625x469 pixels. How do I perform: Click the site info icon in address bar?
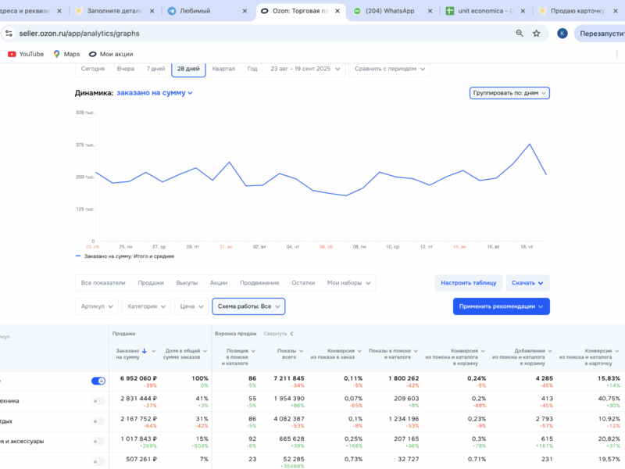click(x=9, y=34)
